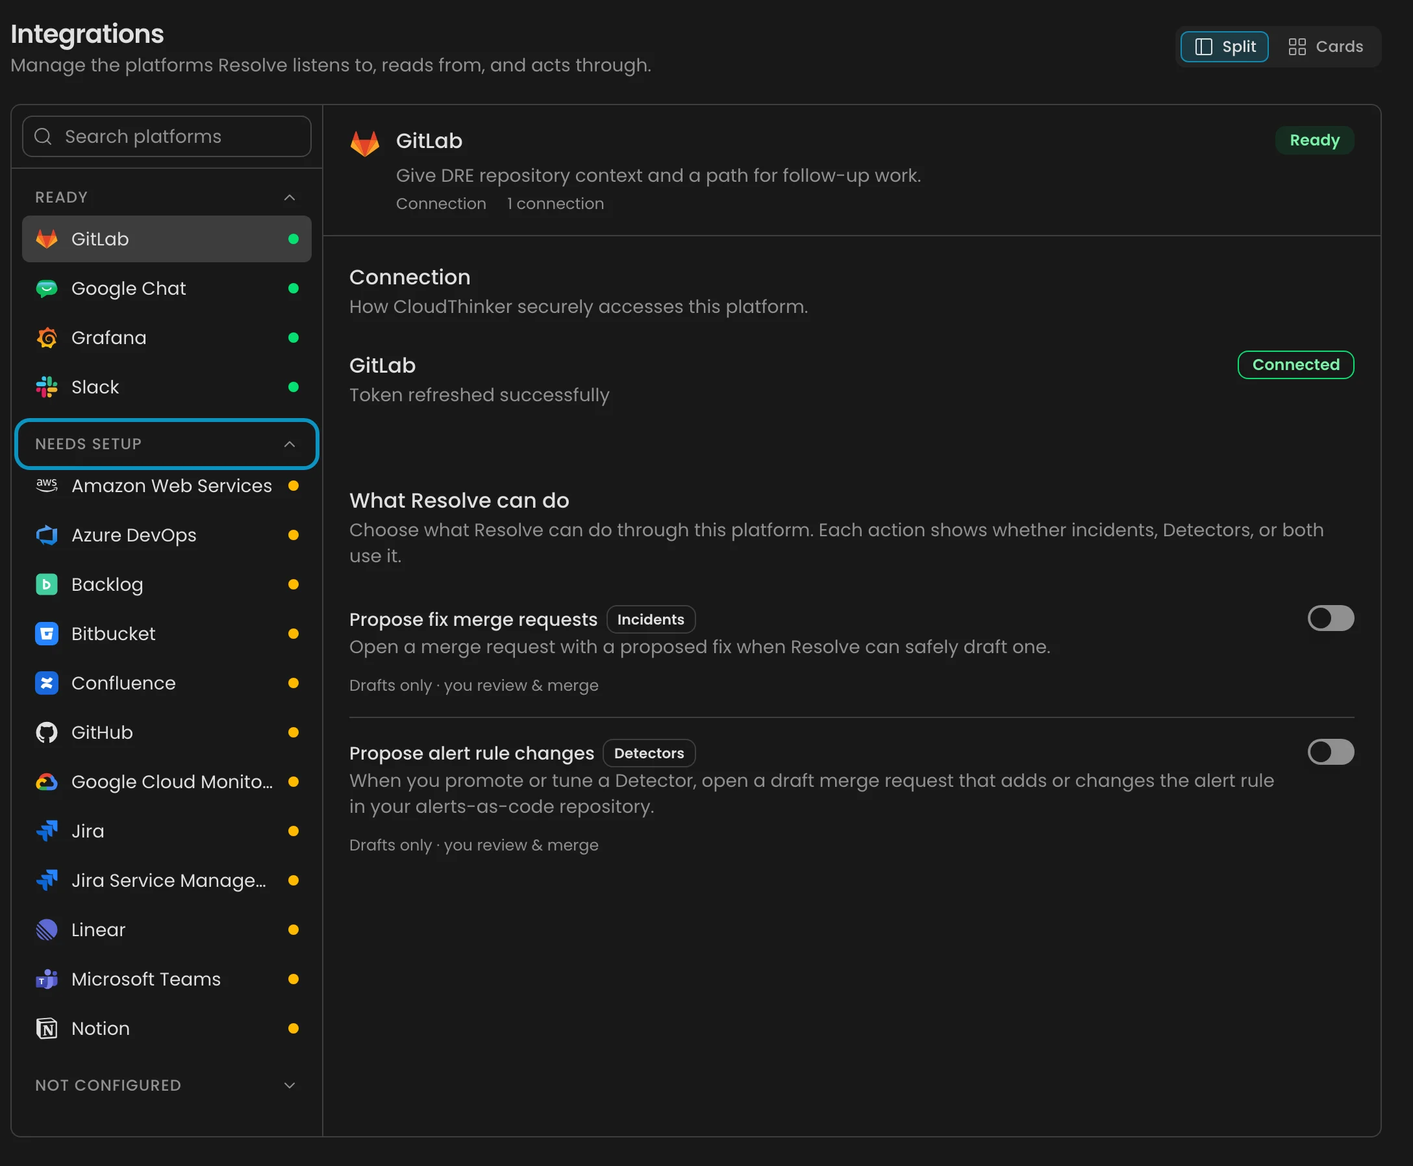The image size is (1413, 1166).
Task: Select Microsoft Teams in the list
Action: [x=167, y=979]
